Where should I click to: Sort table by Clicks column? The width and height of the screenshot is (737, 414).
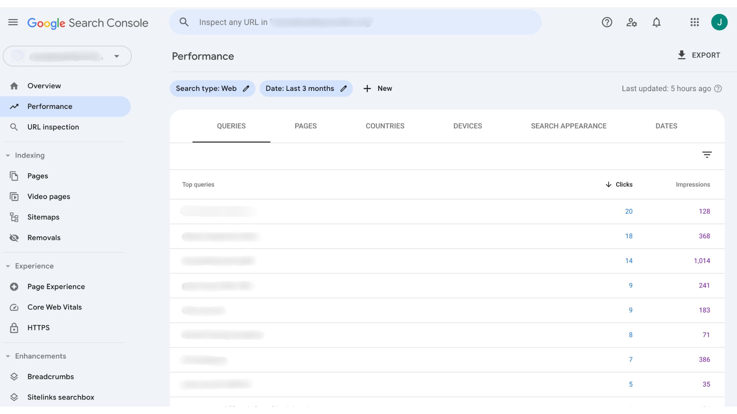pyautogui.click(x=623, y=184)
